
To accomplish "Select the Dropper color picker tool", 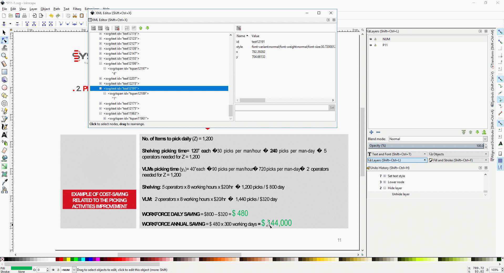I will coord(4,182).
